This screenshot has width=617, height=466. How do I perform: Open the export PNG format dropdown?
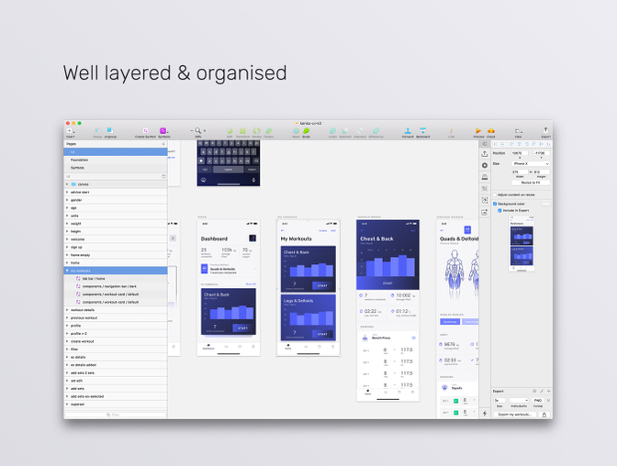click(538, 400)
